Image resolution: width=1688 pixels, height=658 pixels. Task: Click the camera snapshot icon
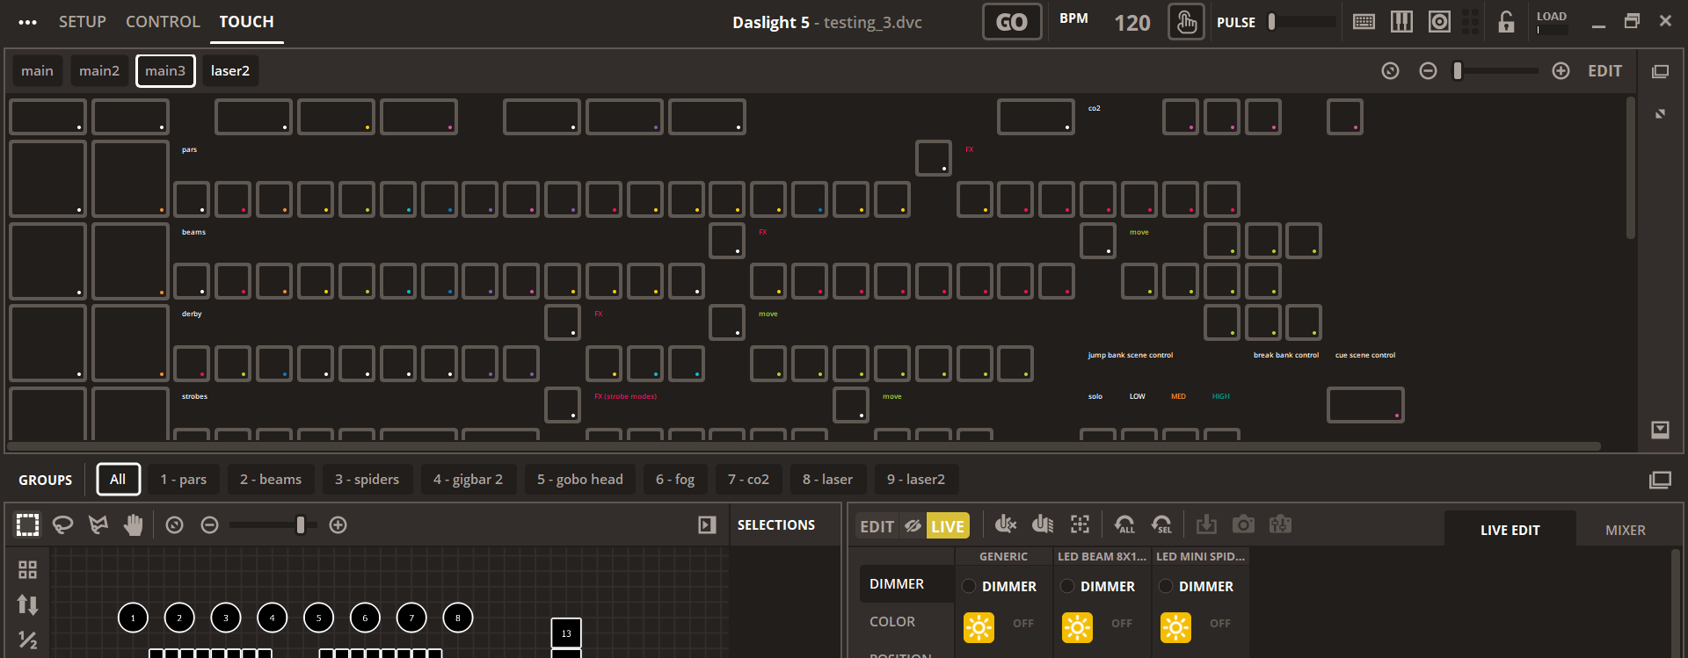[1243, 524]
